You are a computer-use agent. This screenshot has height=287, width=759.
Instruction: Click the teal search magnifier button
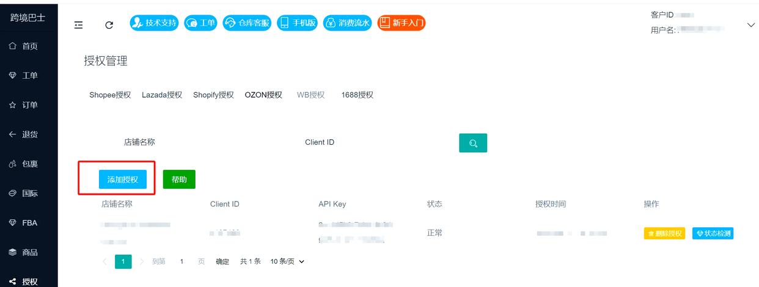472,143
